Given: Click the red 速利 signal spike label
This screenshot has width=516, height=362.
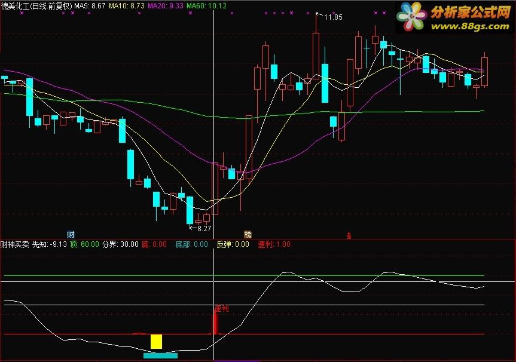Looking at the screenshot, I should 222,308.
